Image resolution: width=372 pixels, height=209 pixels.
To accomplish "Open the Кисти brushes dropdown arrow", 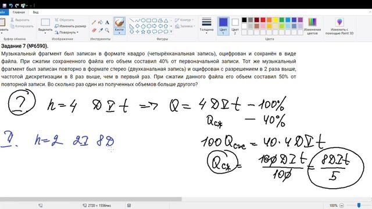I will point(119,33).
